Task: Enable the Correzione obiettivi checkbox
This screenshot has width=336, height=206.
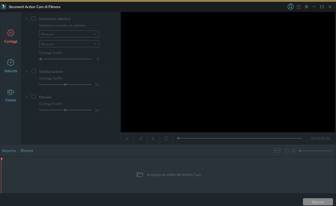Action: click(x=33, y=19)
